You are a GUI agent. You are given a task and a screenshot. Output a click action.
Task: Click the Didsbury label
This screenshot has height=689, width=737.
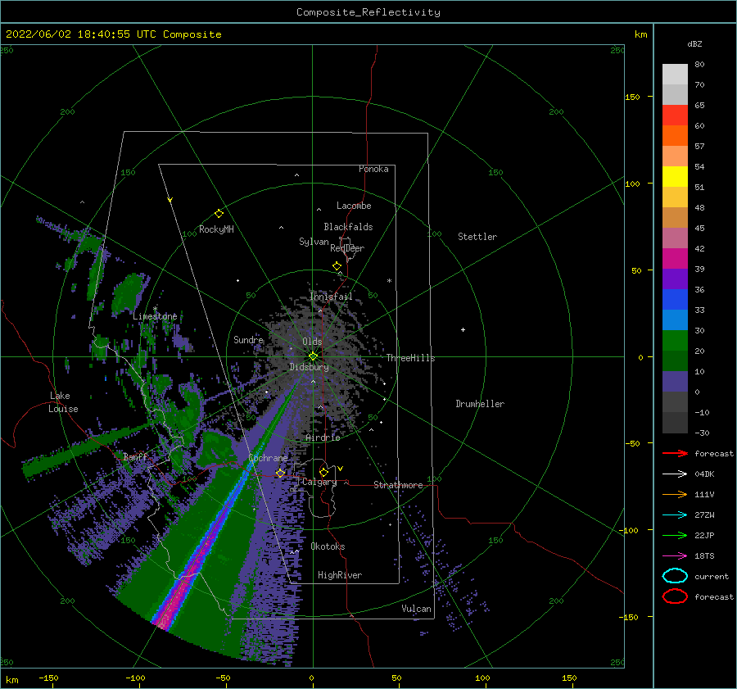coord(309,367)
